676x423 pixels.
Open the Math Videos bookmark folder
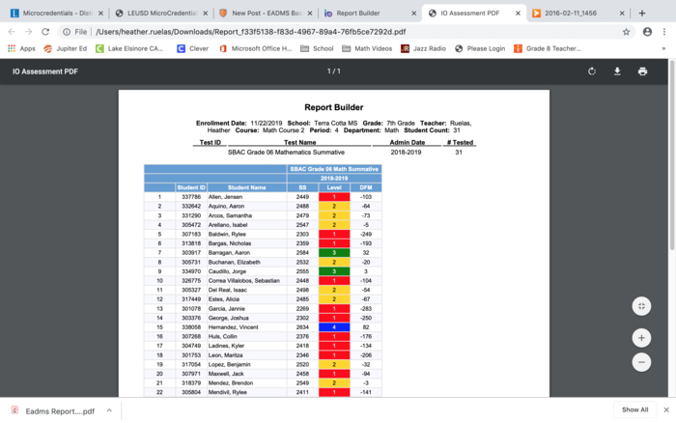pyautogui.click(x=372, y=48)
